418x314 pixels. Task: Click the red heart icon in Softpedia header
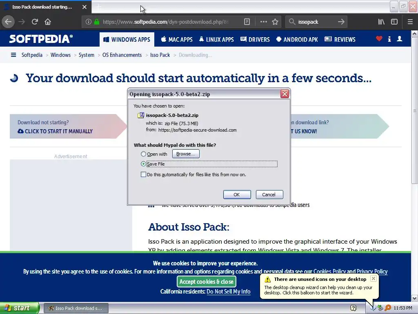click(379, 39)
